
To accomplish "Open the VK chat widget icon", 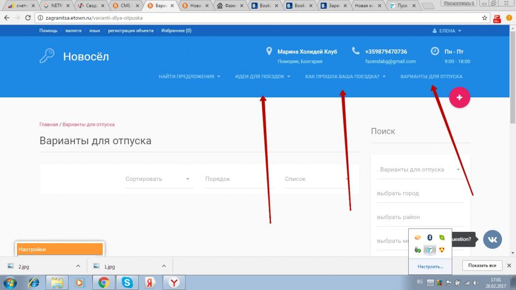I will [x=492, y=239].
